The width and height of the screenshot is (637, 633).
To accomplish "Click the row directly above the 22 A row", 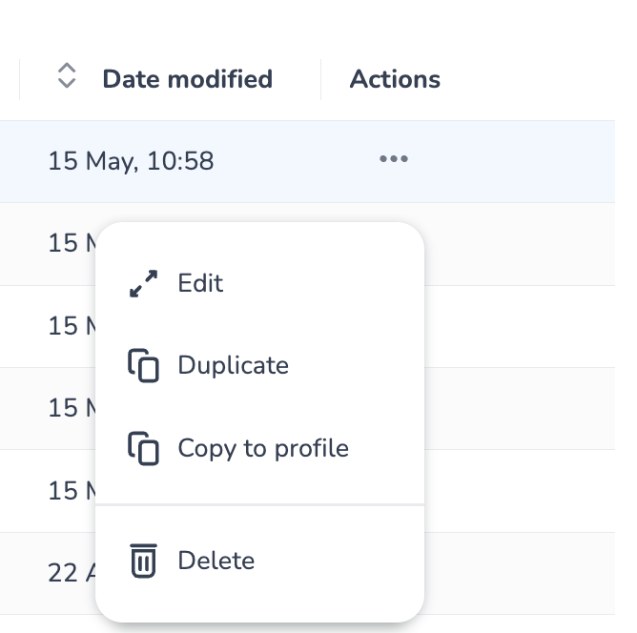I will pos(515,490).
